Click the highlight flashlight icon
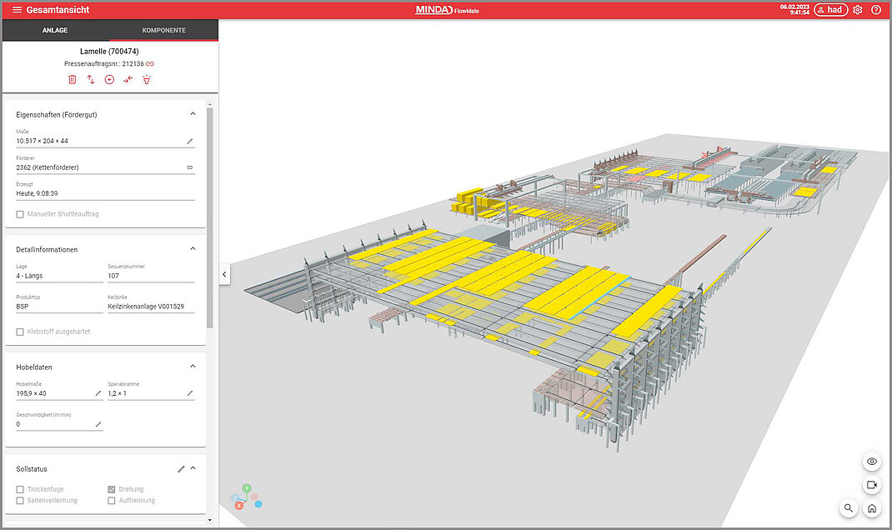Screen dimensions: 892x530 pyautogui.click(x=147, y=79)
